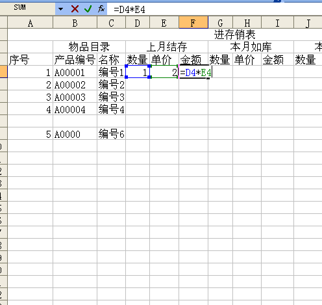Click the Name Box showing SUM
Screen dimensions: 322x305
[27, 8]
